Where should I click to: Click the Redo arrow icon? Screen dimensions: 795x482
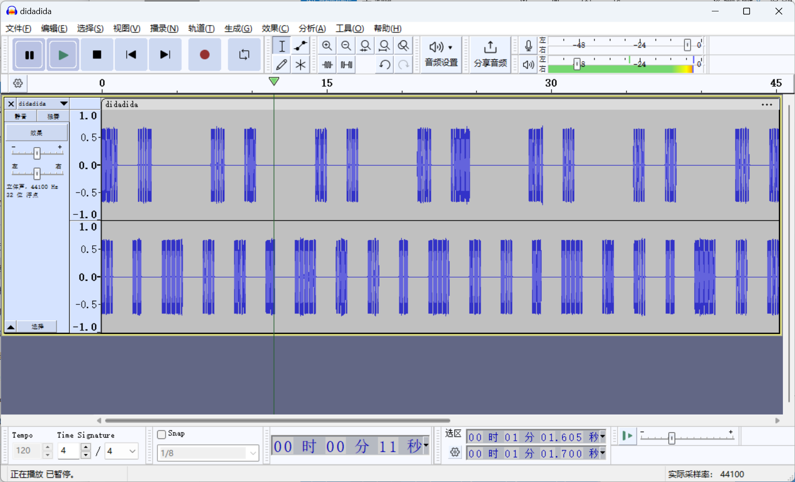pos(403,65)
